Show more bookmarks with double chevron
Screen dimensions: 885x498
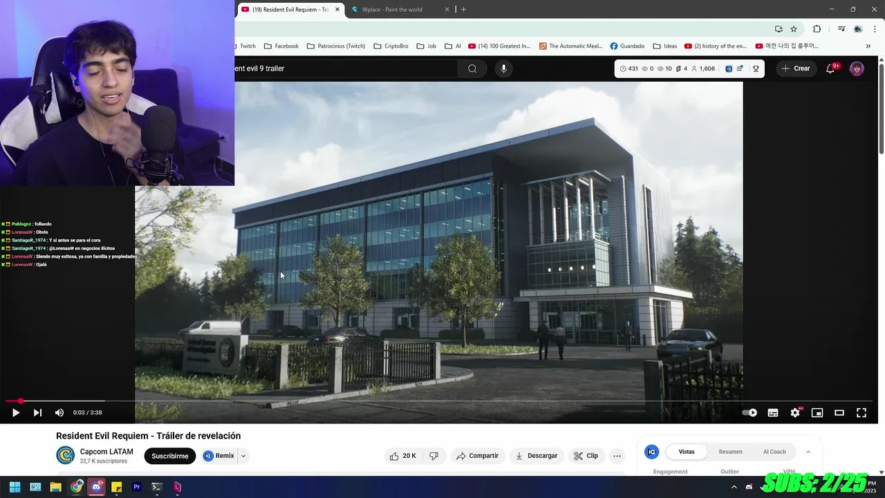click(x=868, y=46)
